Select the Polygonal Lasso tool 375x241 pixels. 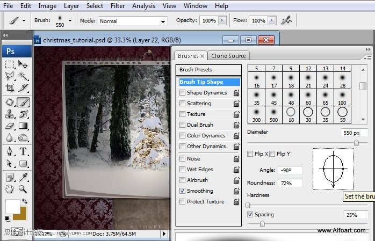10,76
